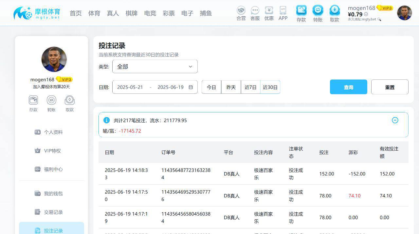Screen dimensions: 419x234
Task: Open the APP download icon
Action: 283,10
